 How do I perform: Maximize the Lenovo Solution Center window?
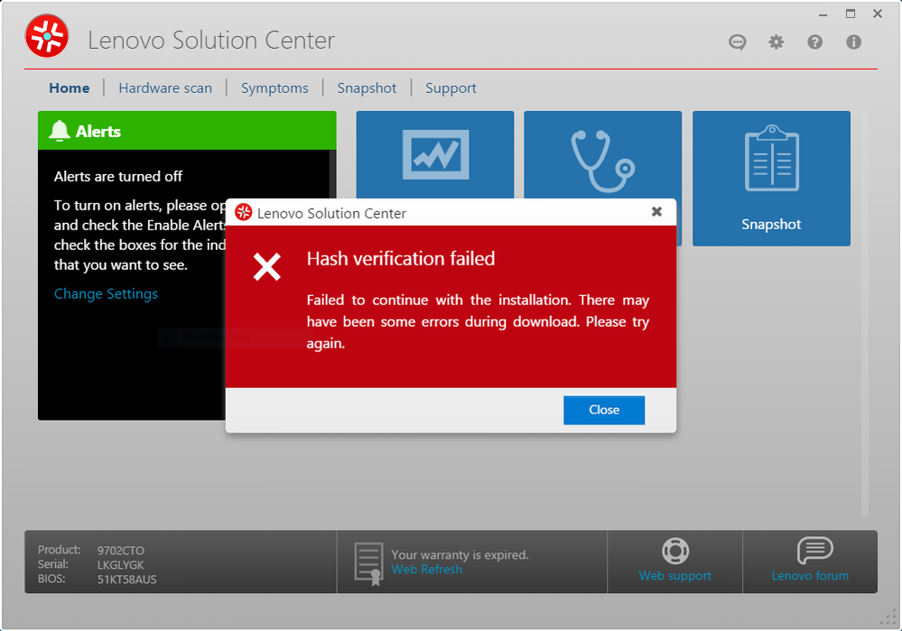click(x=851, y=14)
